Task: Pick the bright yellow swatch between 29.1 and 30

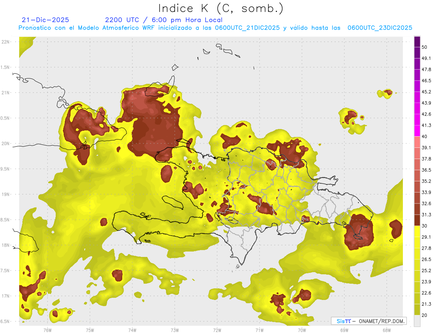Action: (417, 232)
